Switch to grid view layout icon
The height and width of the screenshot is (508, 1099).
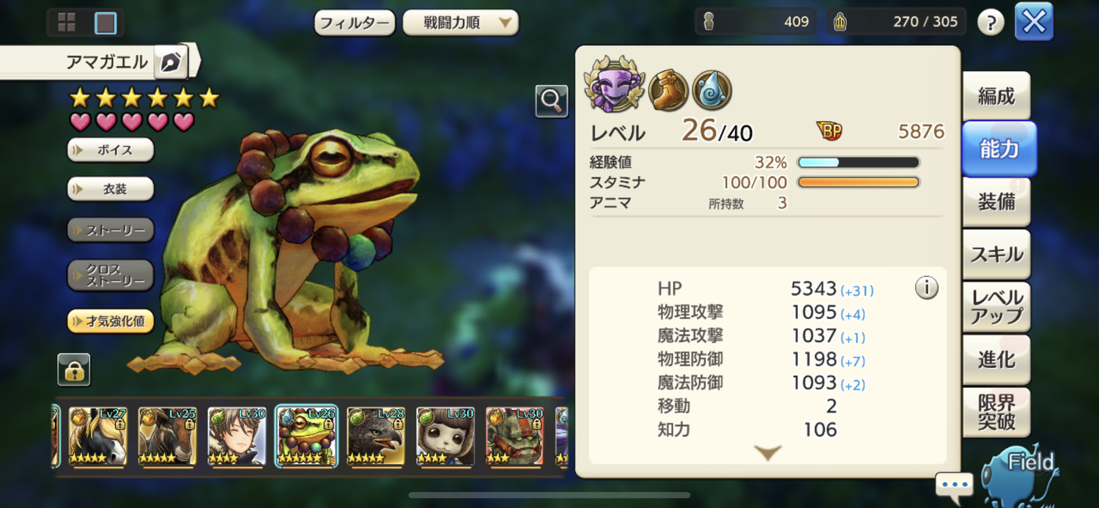[67, 23]
